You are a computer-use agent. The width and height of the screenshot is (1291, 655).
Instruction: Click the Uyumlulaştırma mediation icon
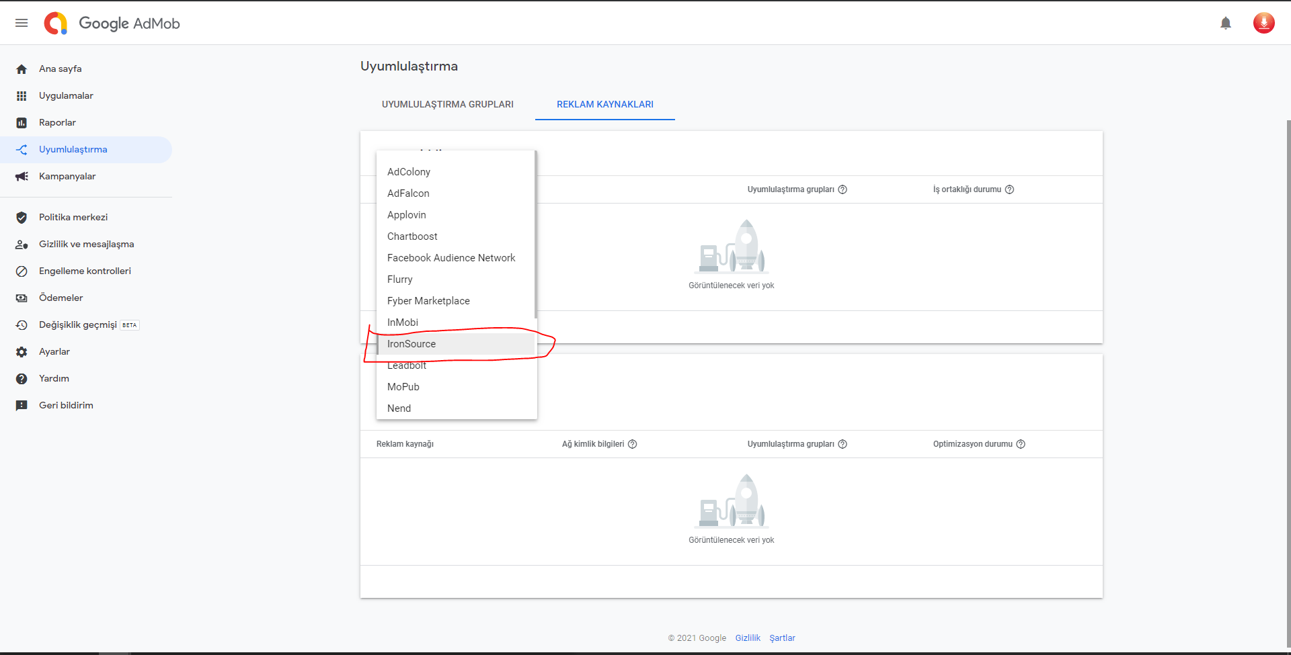tap(22, 150)
